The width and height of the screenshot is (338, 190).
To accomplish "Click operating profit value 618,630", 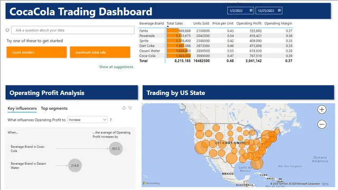I will coord(256,51).
